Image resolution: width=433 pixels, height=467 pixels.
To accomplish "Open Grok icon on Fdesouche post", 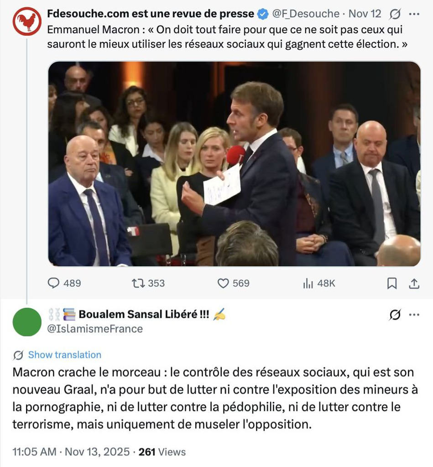I will click(395, 14).
